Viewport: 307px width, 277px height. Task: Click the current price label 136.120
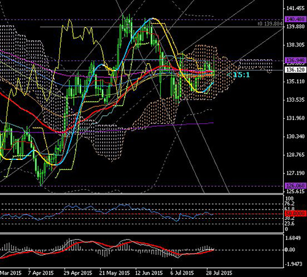295,70
